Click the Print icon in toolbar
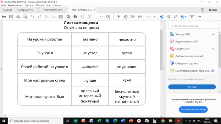Viewport: 221px width, 124px height. click(4, 17)
